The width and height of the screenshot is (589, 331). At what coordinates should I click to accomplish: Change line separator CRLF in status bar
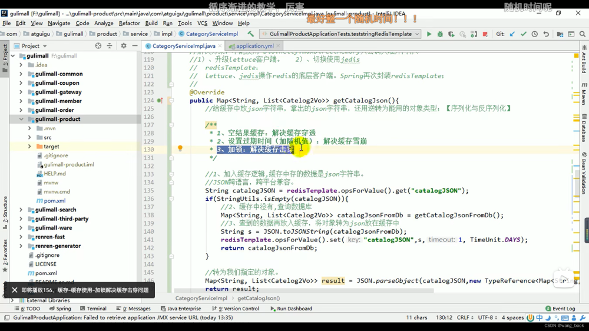(465, 317)
